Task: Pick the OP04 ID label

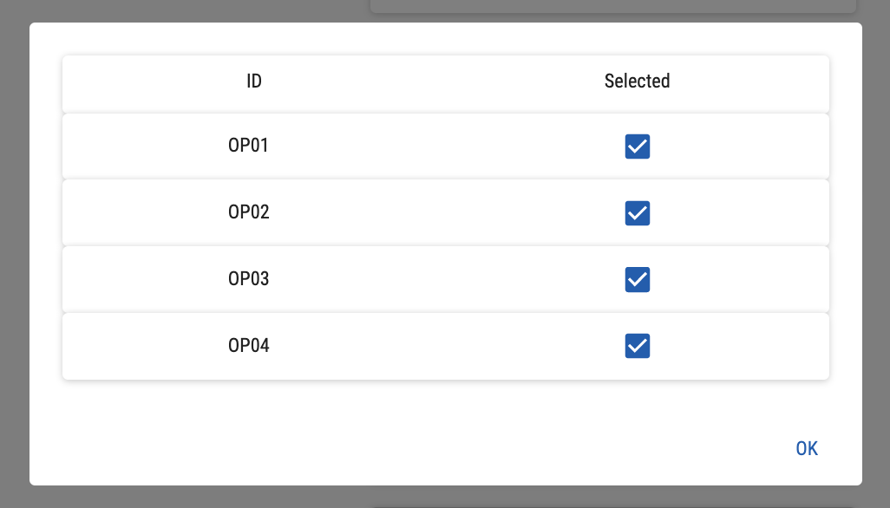Action: click(x=248, y=346)
